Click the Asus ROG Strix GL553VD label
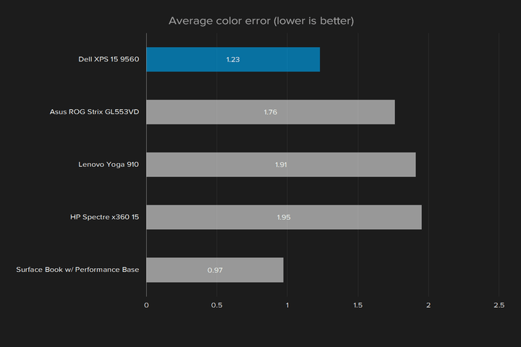 tap(94, 112)
